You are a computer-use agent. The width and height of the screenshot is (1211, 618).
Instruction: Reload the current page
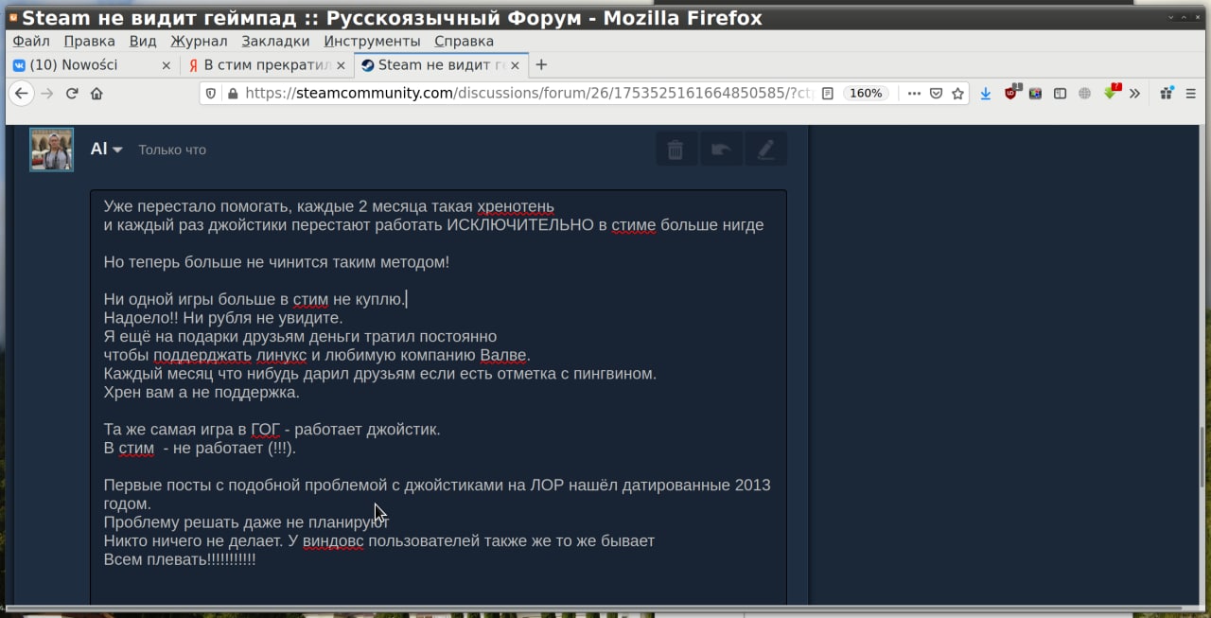tap(72, 94)
